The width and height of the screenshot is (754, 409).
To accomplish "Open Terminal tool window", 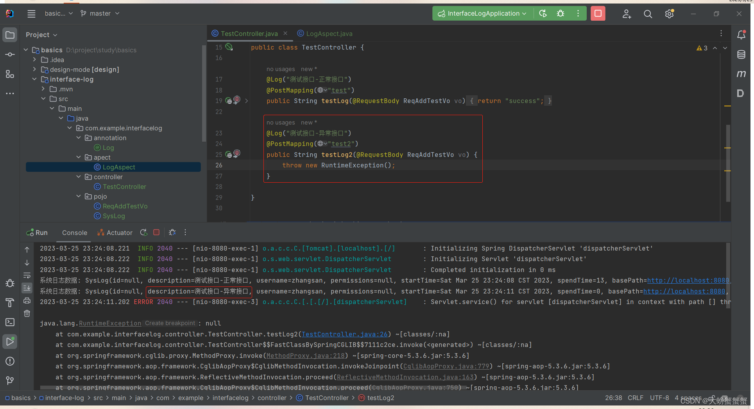I will 10,322.
